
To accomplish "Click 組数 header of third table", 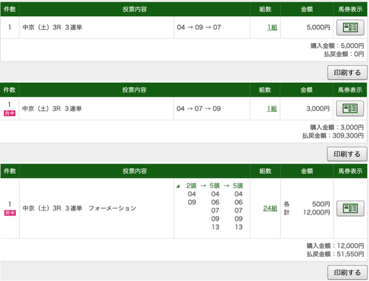I will pyautogui.click(x=265, y=171).
